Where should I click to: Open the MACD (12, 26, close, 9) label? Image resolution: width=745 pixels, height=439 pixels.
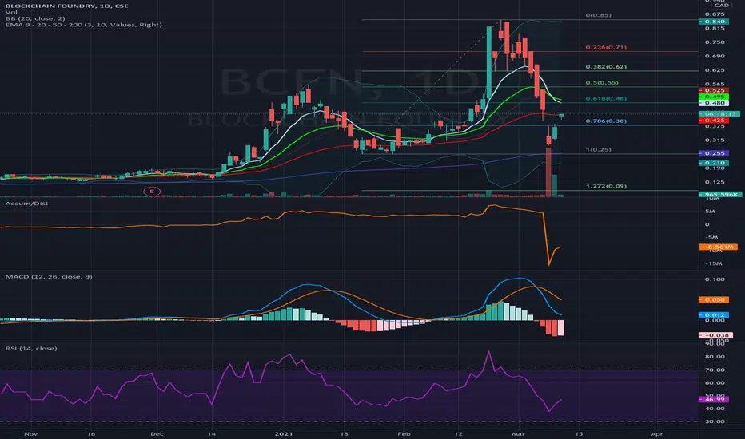(49, 277)
